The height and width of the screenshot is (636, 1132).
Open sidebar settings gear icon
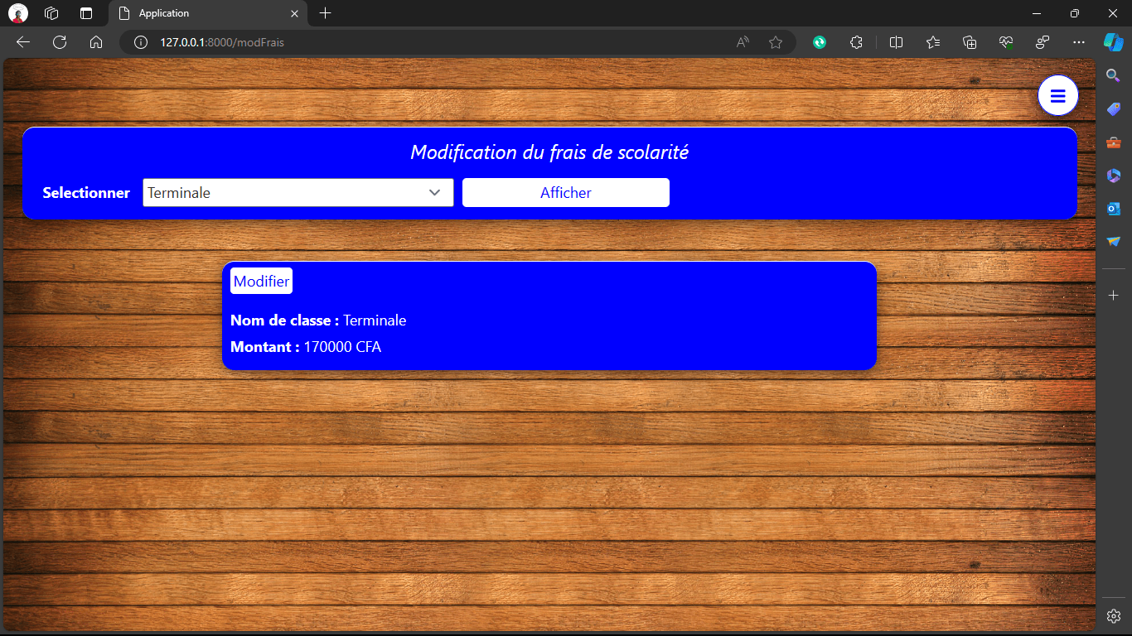pyautogui.click(x=1114, y=616)
